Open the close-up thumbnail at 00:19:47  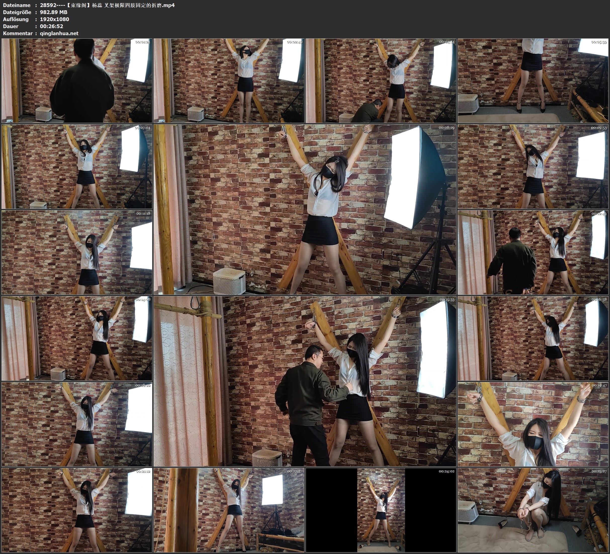click(x=533, y=424)
